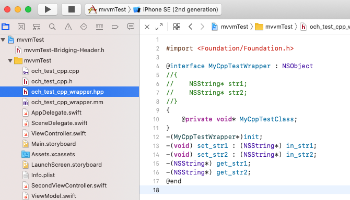Viewport: 350px width, 200px height.
Task: Stop the running app with the Stop button
Action: pos(71,9)
